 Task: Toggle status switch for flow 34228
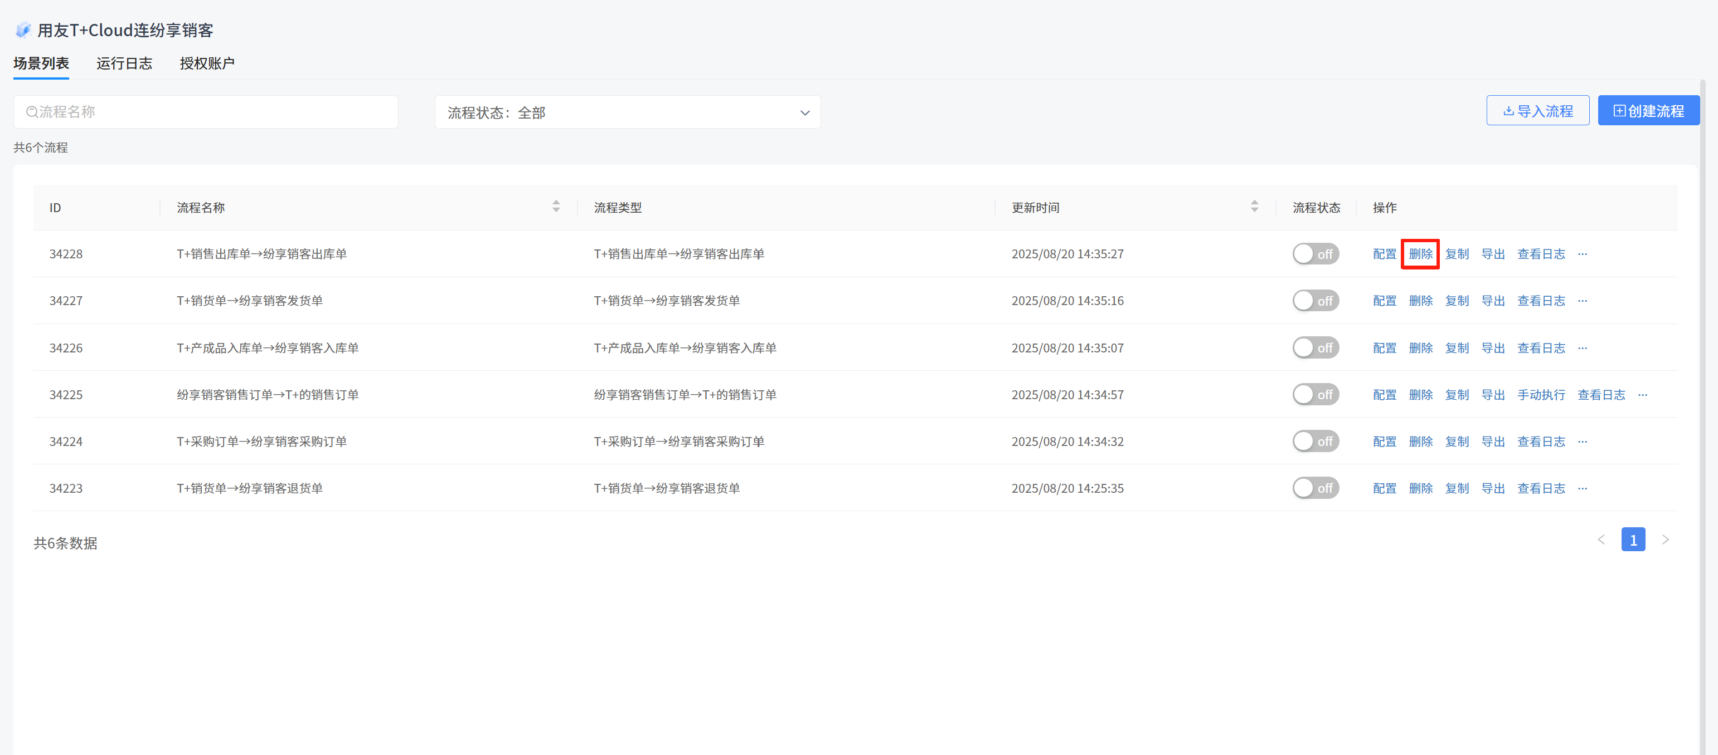pos(1316,254)
